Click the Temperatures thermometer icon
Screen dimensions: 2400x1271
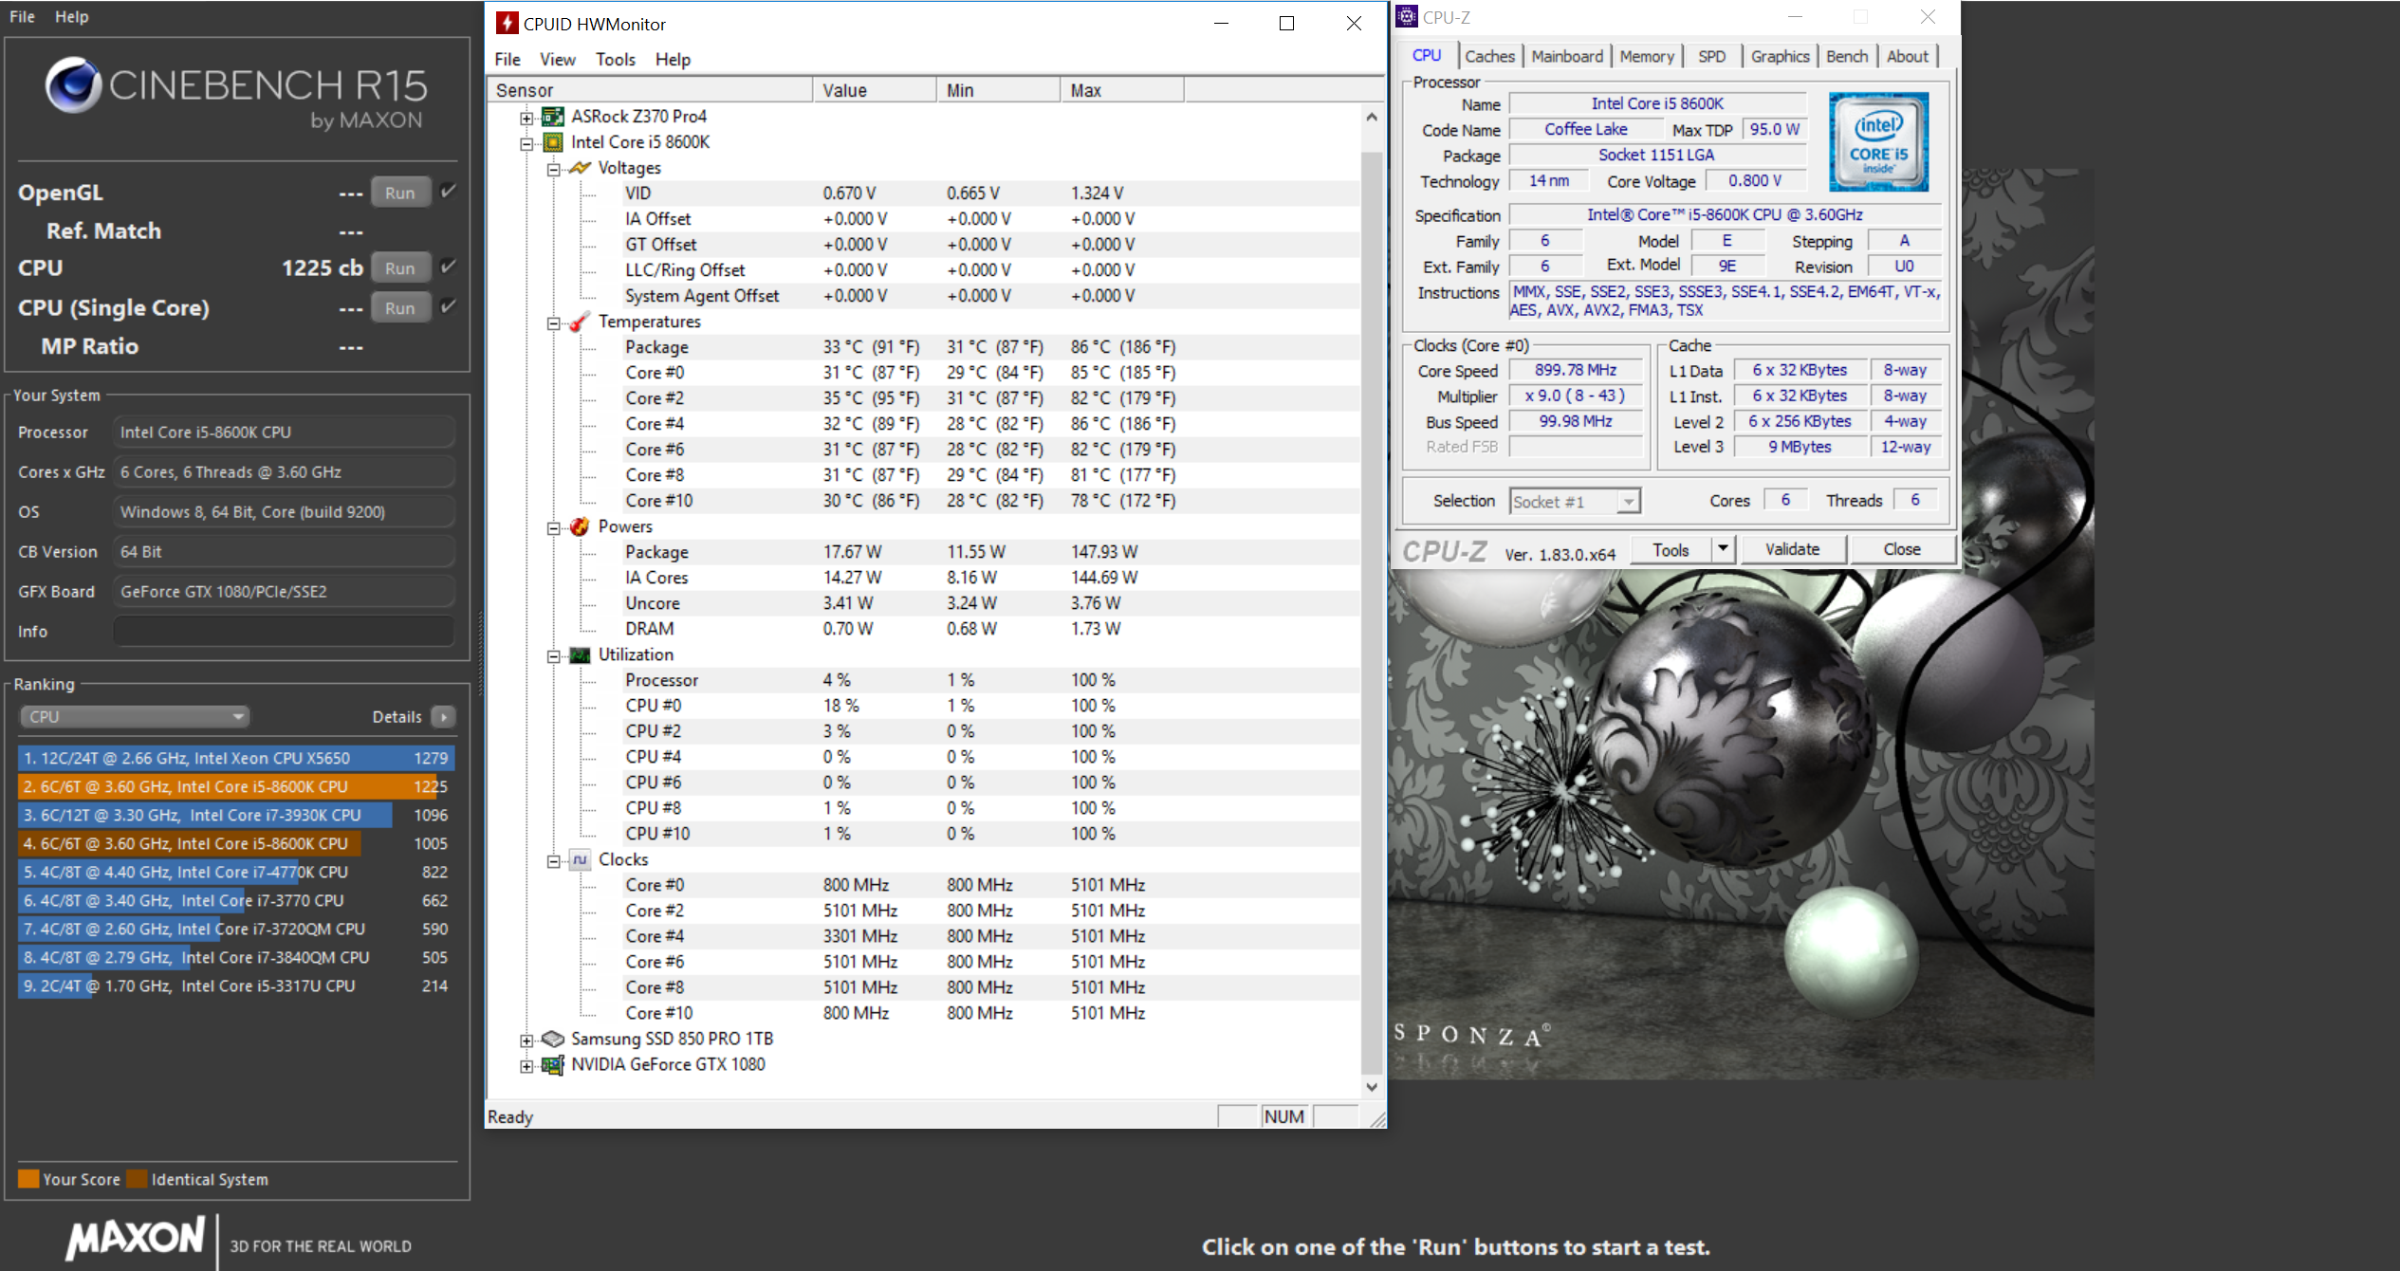580,322
